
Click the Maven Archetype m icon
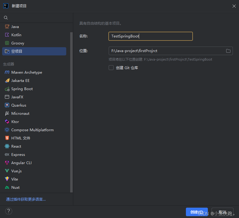(x=7, y=72)
